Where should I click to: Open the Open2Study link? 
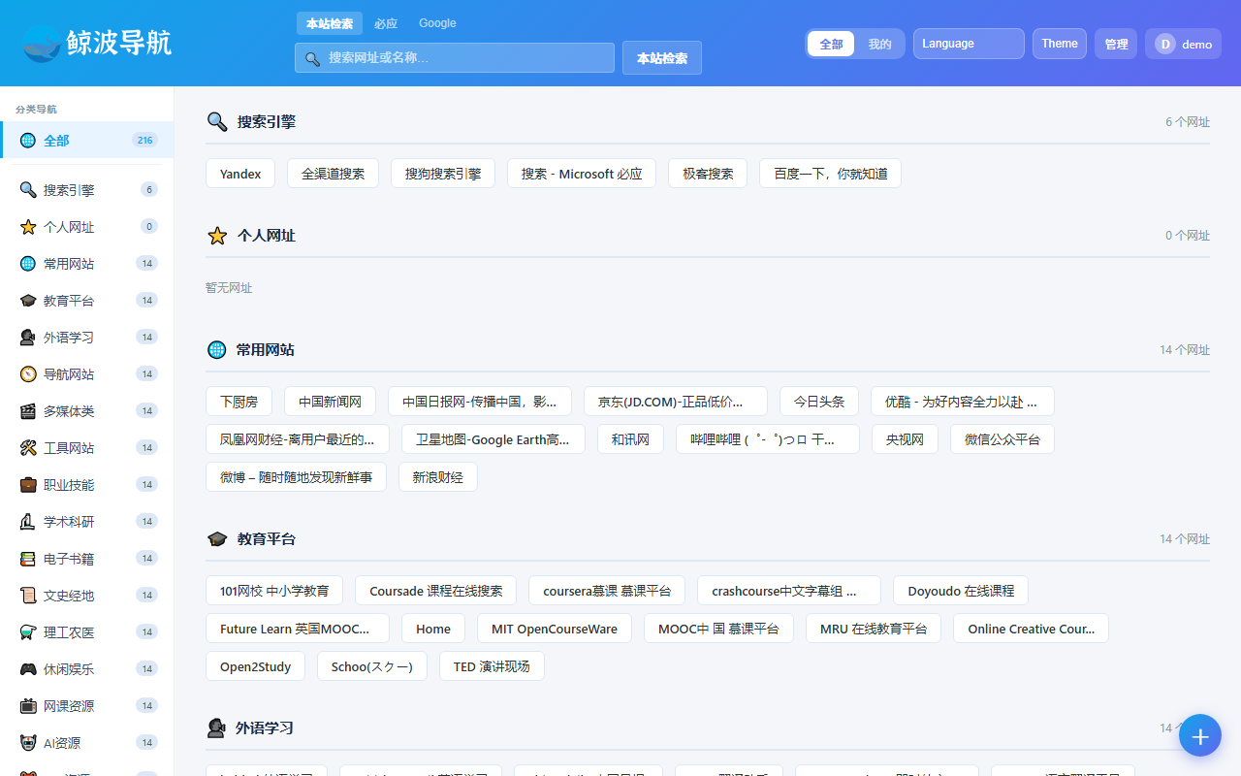point(256,666)
